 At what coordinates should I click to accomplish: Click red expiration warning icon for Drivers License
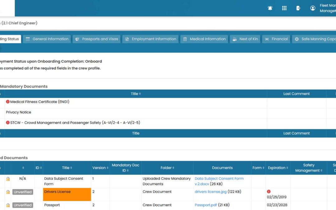pos(269,192)
